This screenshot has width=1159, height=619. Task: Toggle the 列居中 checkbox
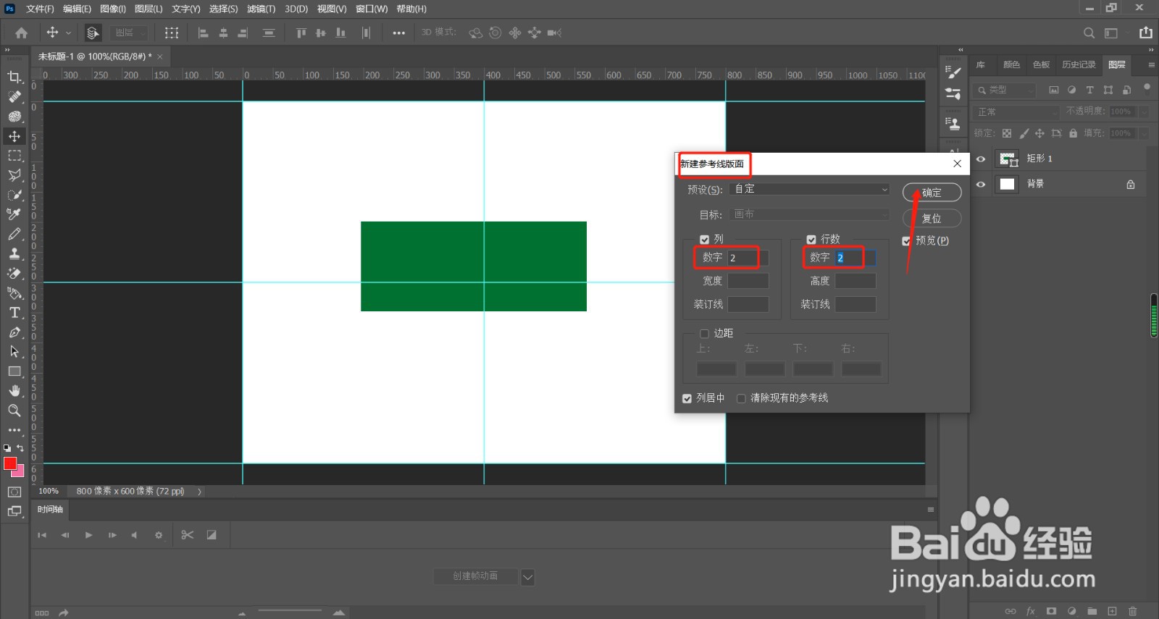pos(687,398)
